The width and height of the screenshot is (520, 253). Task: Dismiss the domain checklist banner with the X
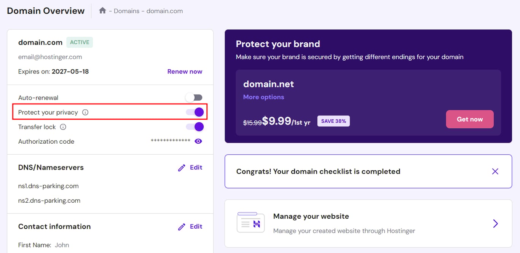495,171
